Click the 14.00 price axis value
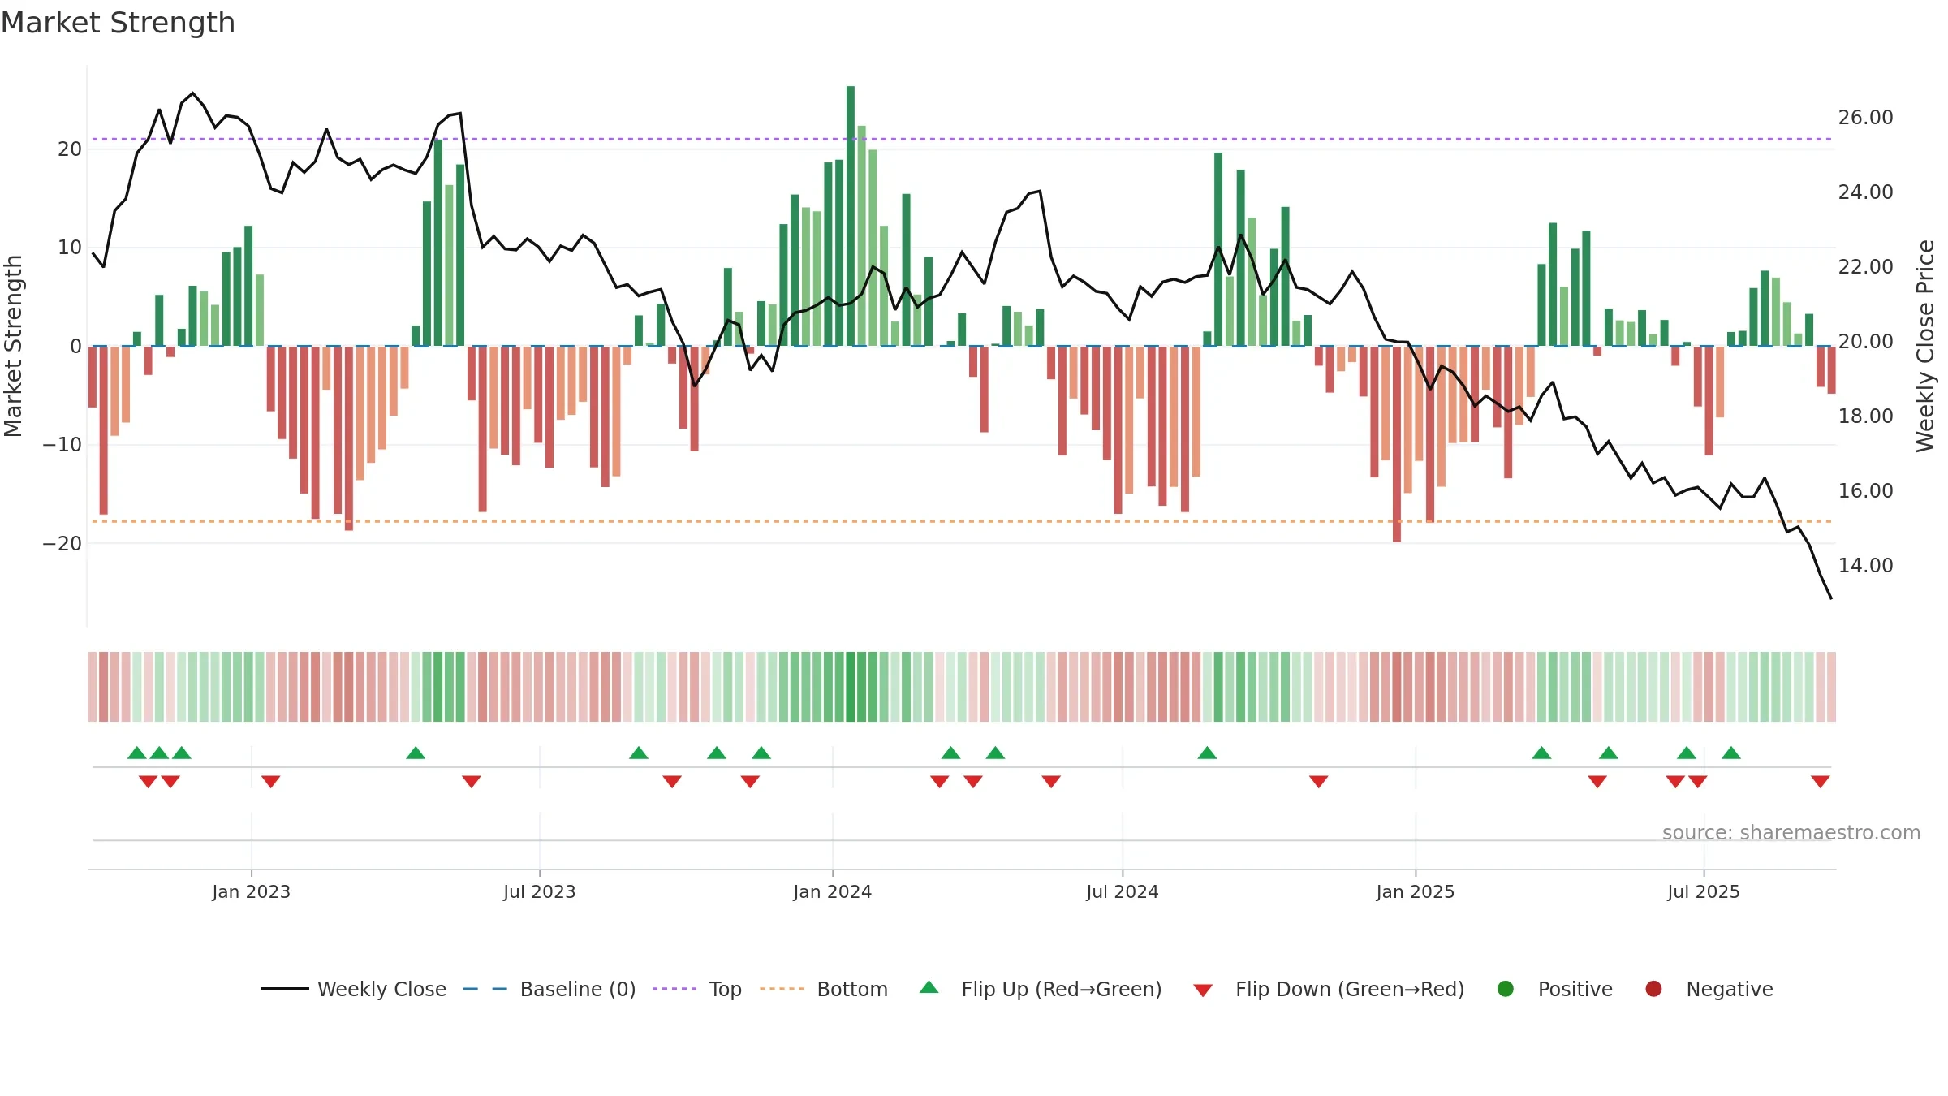The image size is (1948, 1096). click(1865, 566)
